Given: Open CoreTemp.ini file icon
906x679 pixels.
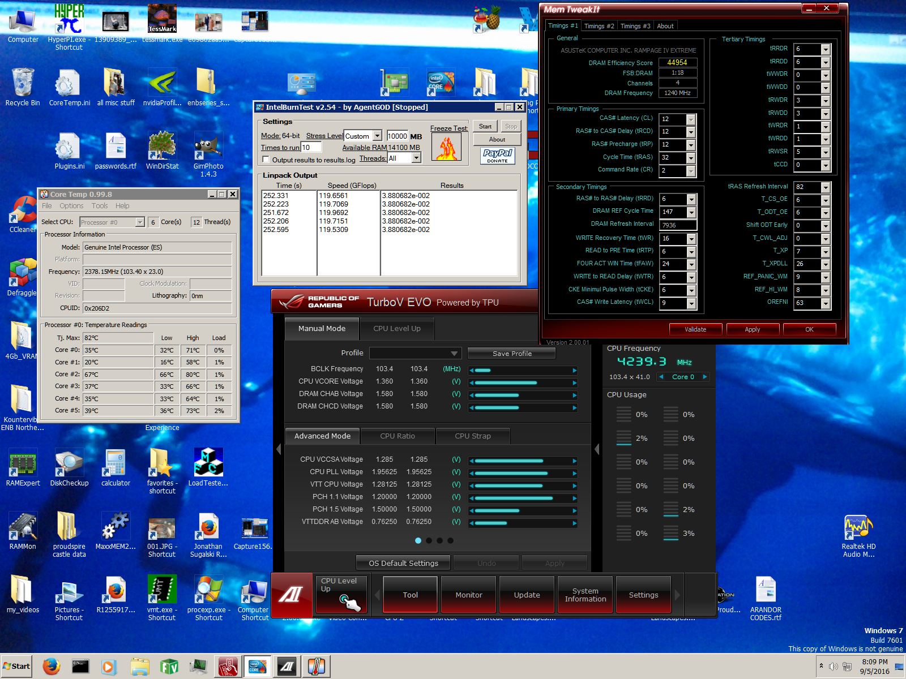Looking at the screenshot, I should (69, 87).
